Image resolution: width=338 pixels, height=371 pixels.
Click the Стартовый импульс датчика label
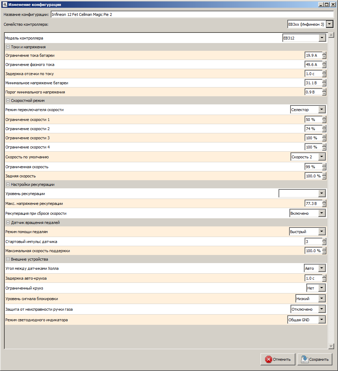[x=31, y=242]
